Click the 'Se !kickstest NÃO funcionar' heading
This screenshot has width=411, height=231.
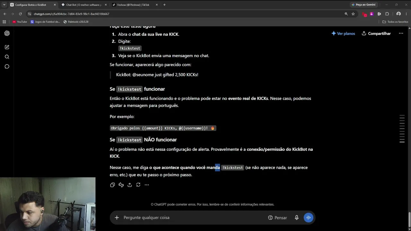point(143,140)
